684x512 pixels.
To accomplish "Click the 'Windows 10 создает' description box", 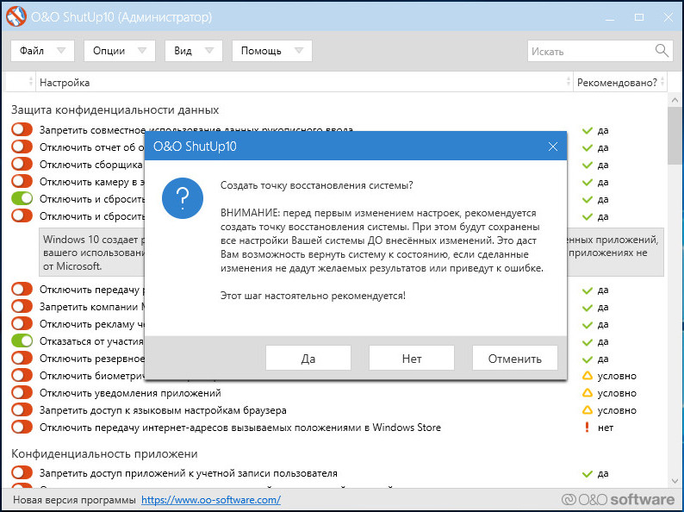I will 91,253.
